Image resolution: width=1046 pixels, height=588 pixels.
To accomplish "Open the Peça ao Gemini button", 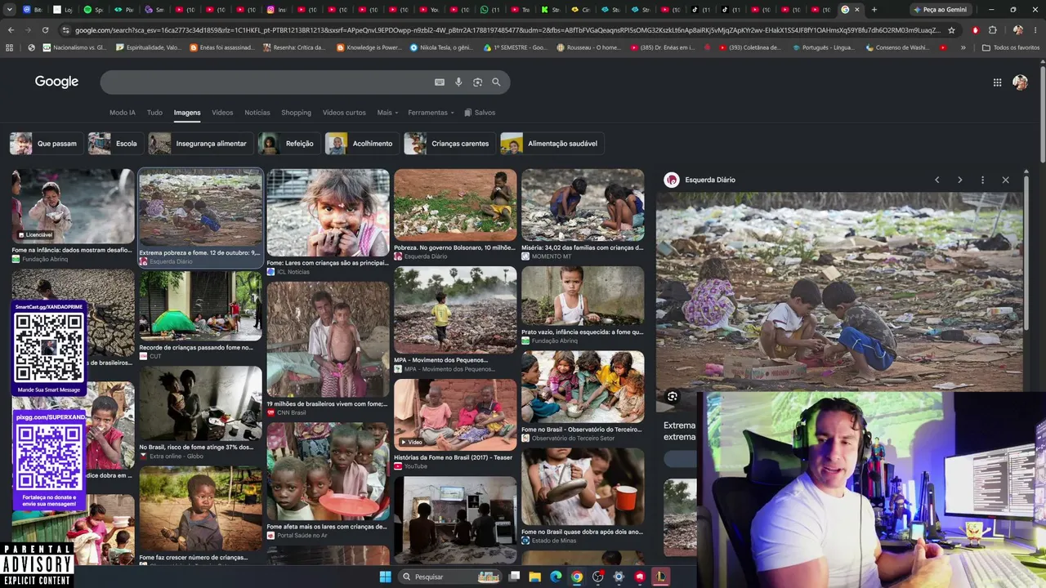I will (941, 10).
